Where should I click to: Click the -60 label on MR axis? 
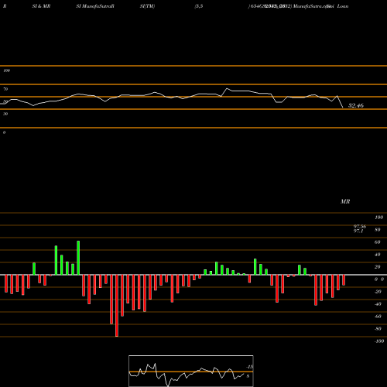[x=378, y=317]
